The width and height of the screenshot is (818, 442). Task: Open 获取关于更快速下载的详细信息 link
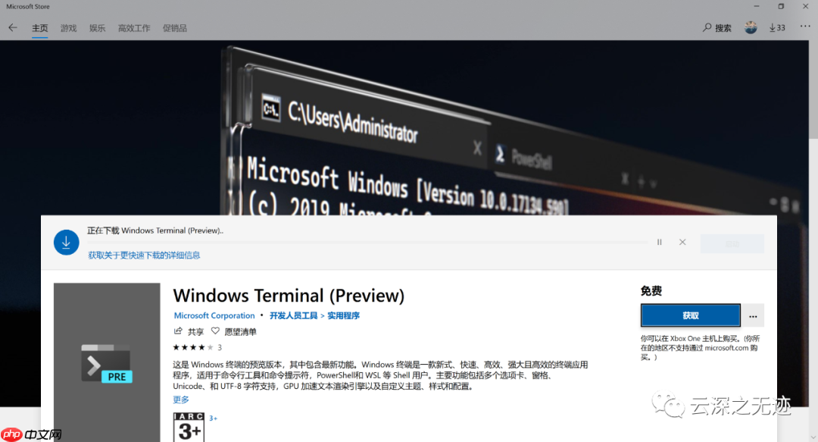pos(144,255)
